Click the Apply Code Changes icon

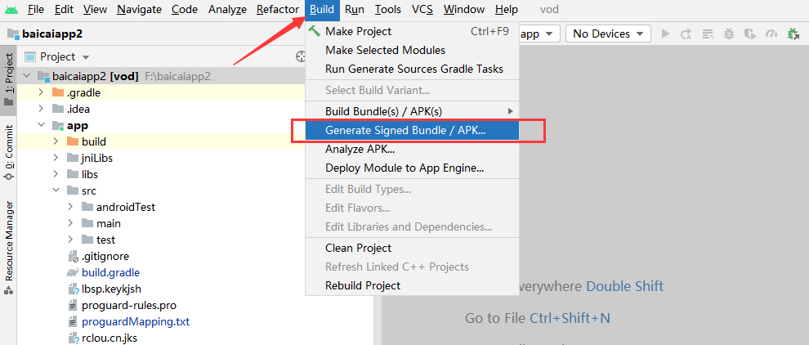707,34
